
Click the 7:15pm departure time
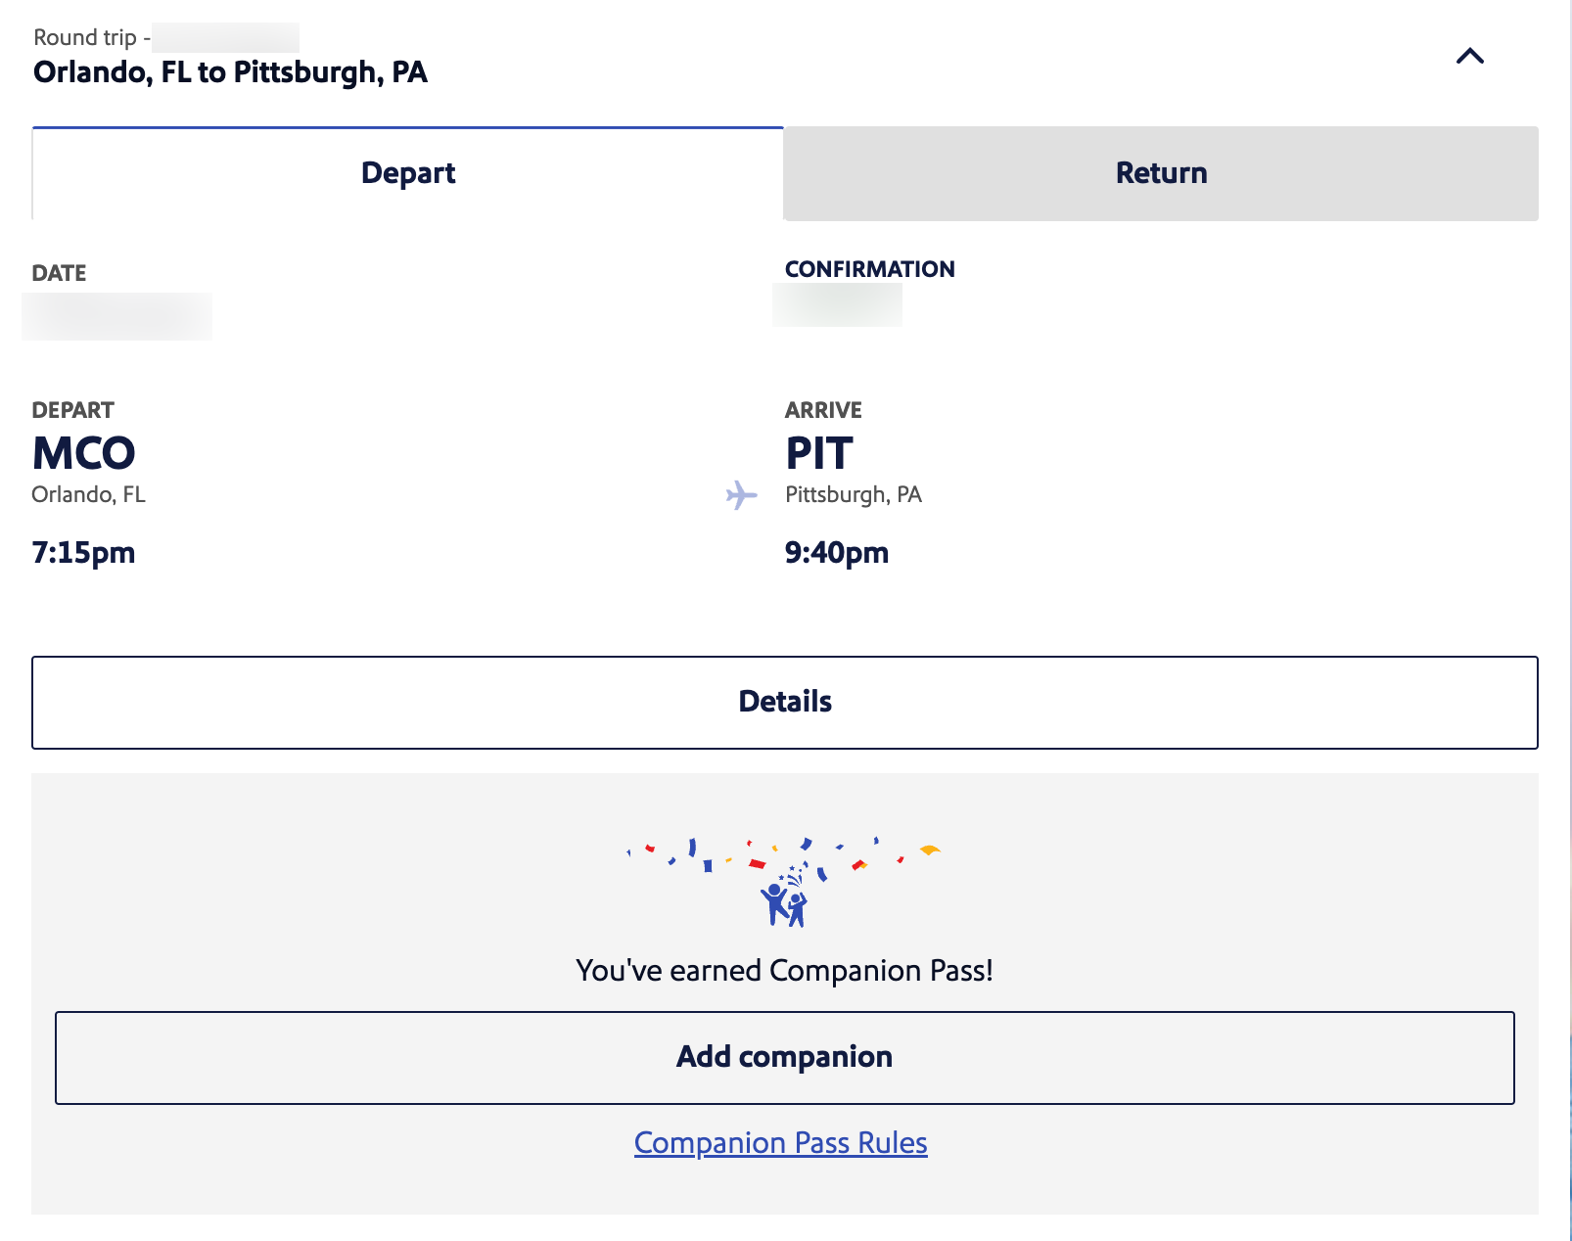coord(83,553)
